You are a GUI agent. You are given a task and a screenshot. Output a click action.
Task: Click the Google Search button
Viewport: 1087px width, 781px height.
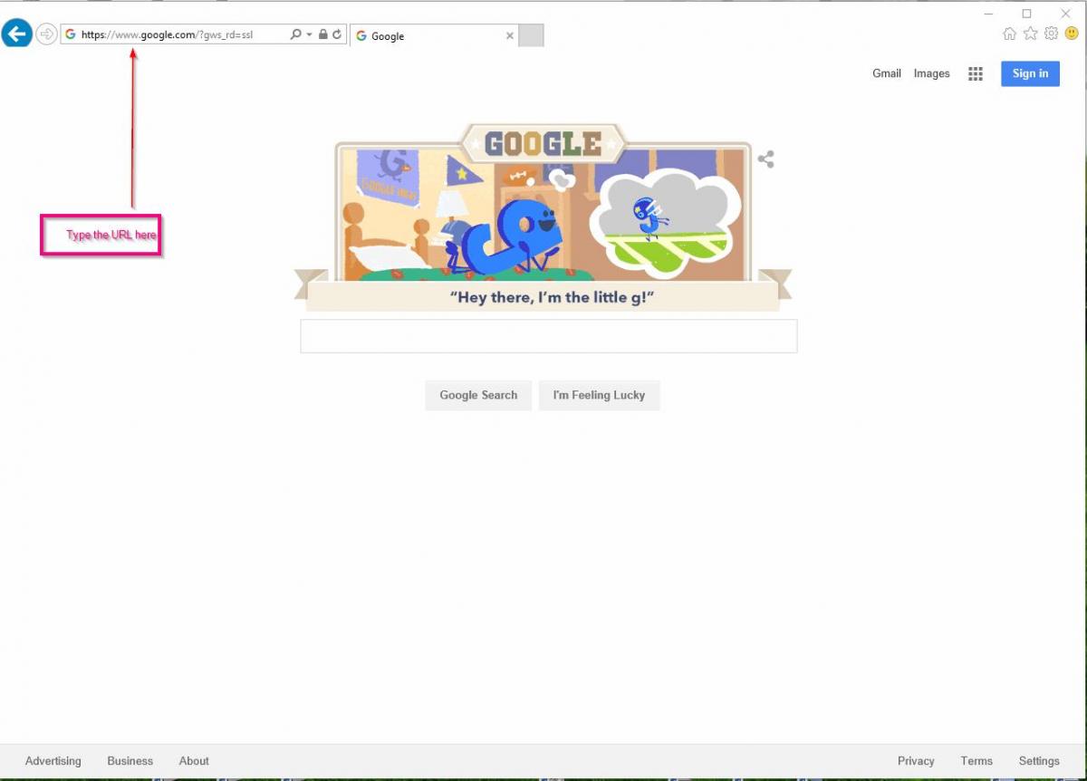(x=478, y=395)
